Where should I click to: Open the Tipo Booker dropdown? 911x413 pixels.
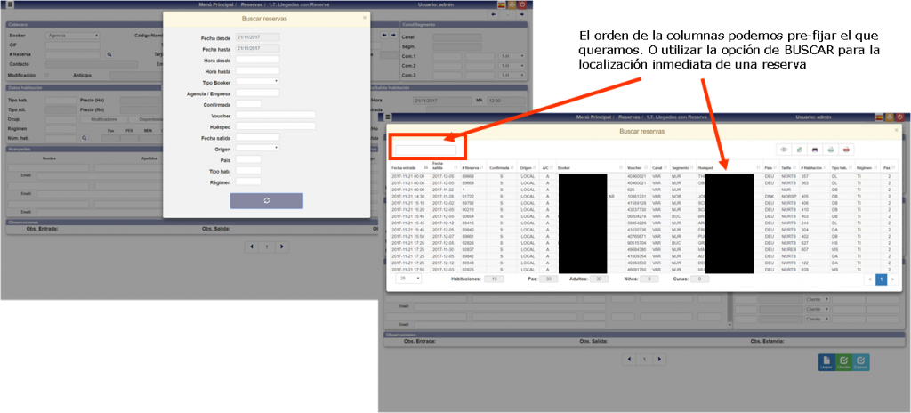(257, 82)
